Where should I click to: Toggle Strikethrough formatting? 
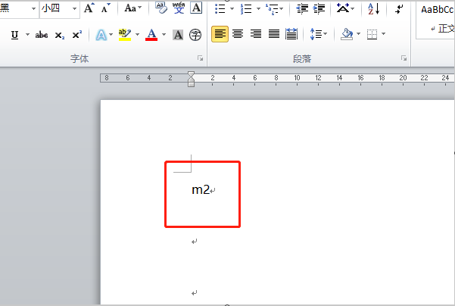tap(42, 35)
